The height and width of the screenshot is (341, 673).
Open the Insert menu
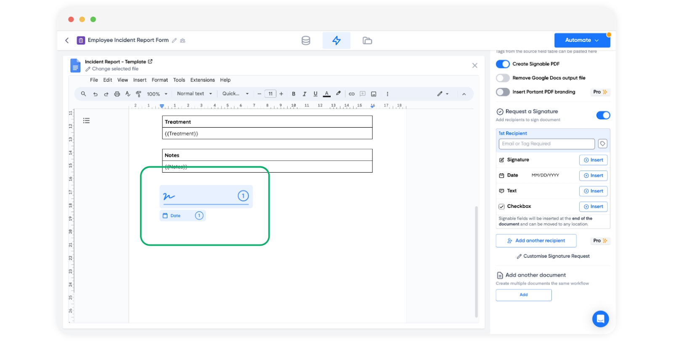pos(140,80)
